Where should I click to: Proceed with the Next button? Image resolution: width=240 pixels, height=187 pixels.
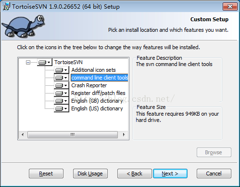coord(170,174)
